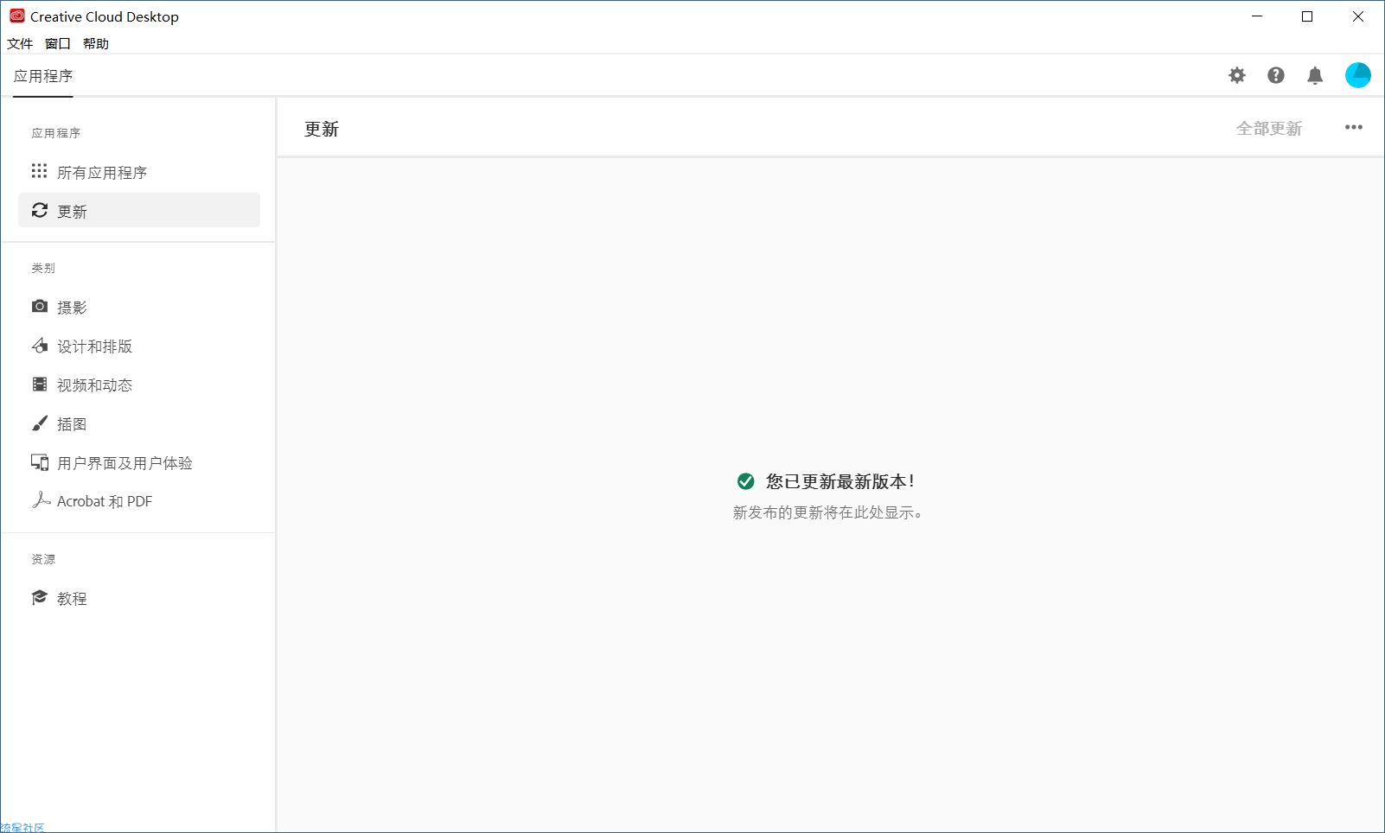Click the grid icon beside 所有应用程序
Viewport: 1385px width, 833px height.
(x=39, y=171)
